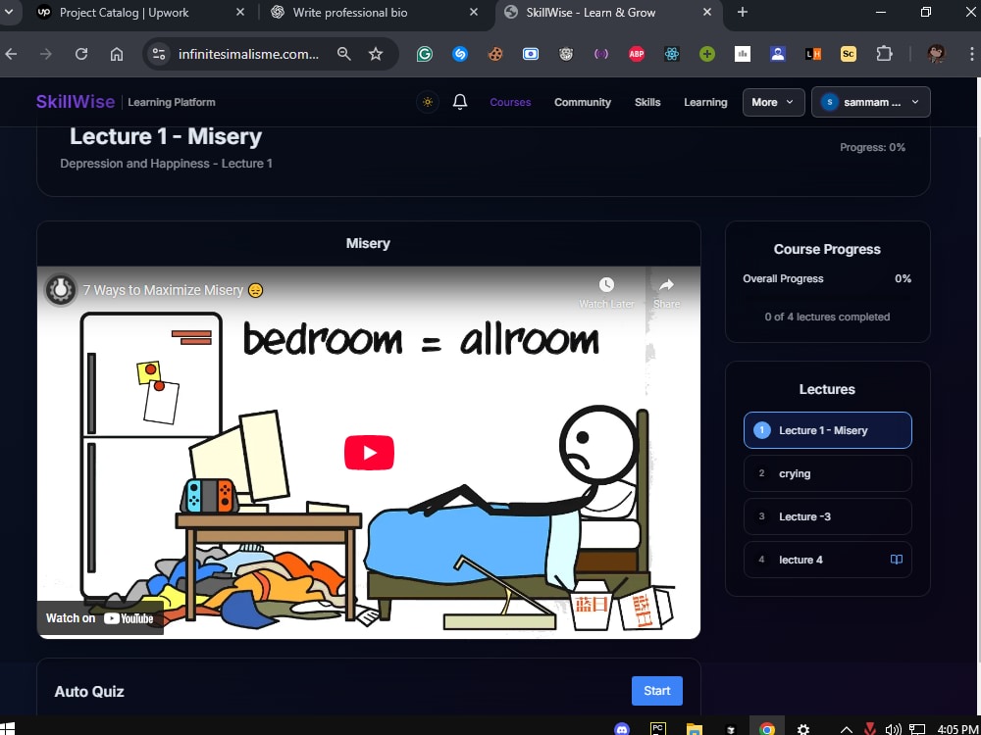Viewport: 981px width, 735px height.
Task: Expand the More dropdown menu
Action: click(773, 102)
